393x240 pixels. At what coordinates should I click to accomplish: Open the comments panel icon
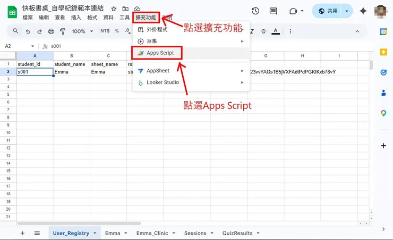(x=273, y=11)
